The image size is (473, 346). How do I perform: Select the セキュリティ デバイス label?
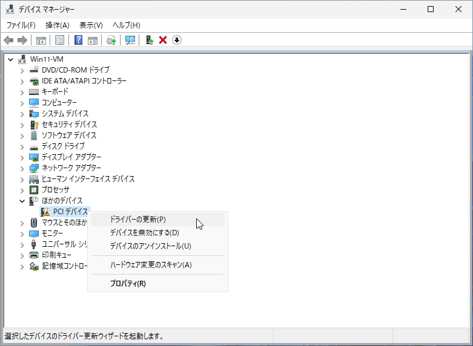pyautogui.click(x=70, y=125)
